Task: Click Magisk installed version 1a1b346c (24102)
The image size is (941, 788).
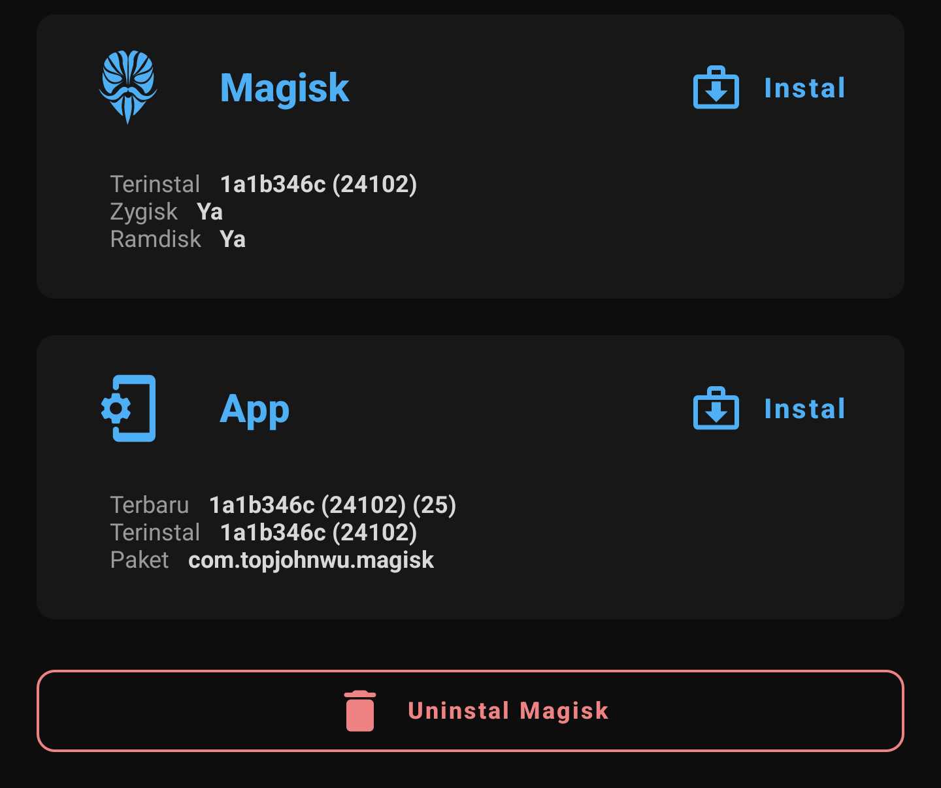Action: tap(318, 184)
